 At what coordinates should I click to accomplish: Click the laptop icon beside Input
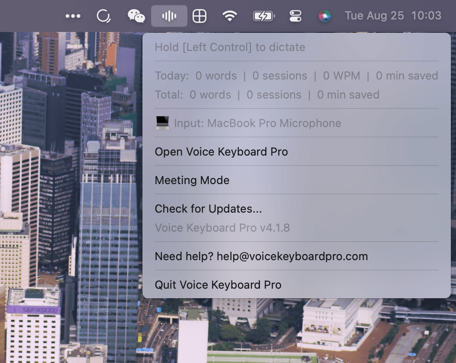coord(162,123)
